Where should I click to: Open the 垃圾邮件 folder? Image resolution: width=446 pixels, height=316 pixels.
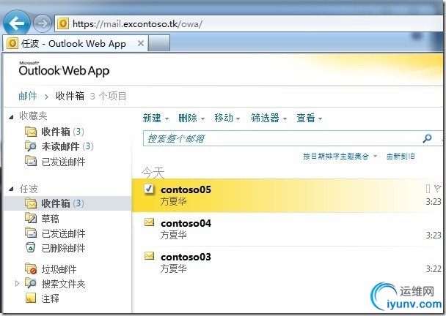pos(59,269)
